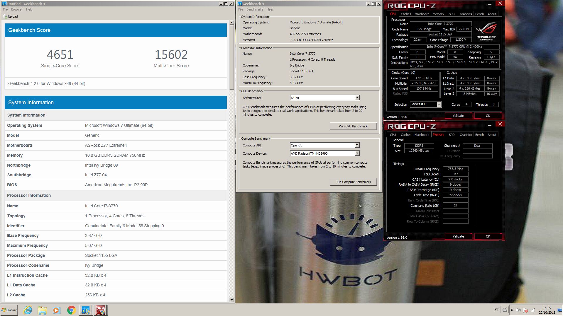
Task: Open Action Center flag tray icon
Action: click(525, 310)
